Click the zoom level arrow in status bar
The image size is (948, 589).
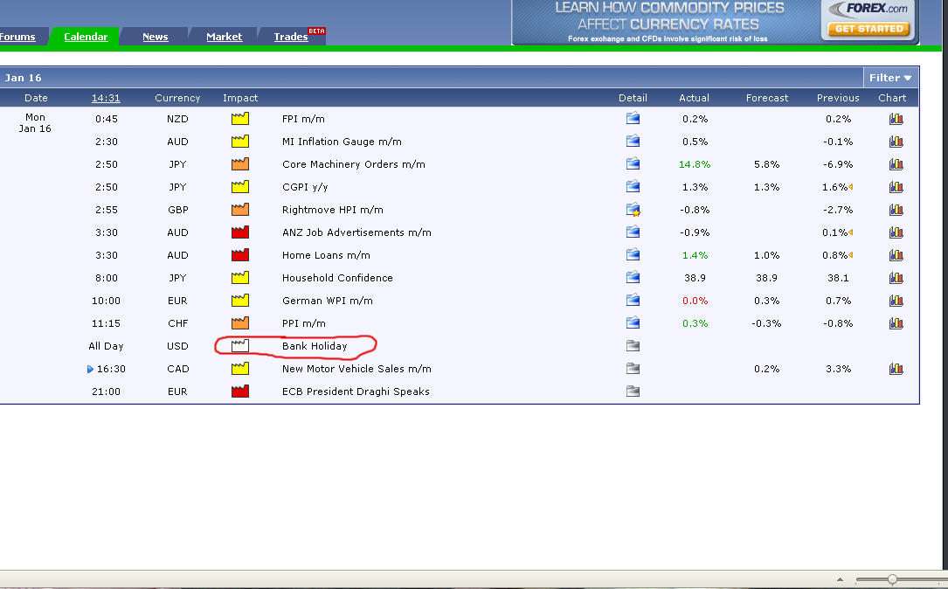tap(840, 579)
